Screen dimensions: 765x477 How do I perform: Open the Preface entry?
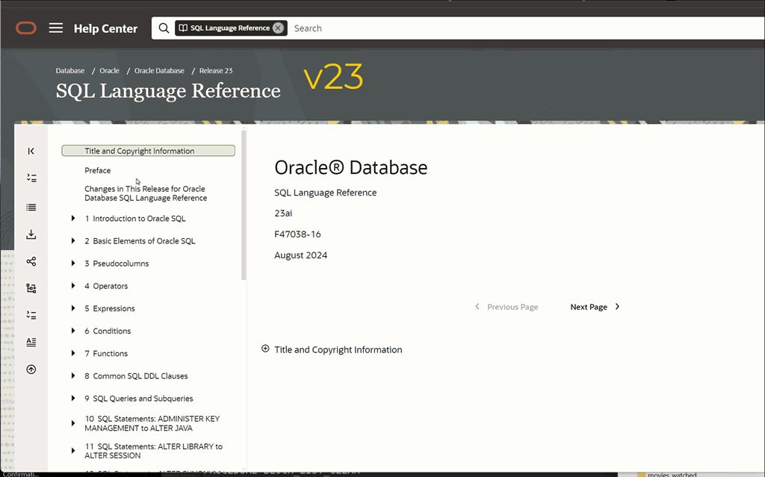point(98,170)
